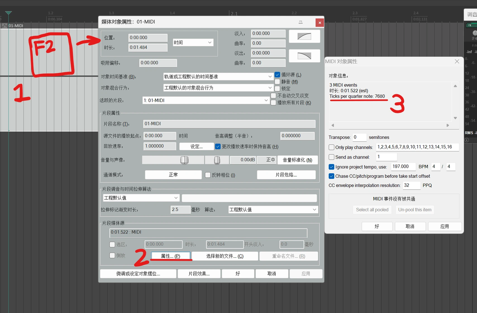
Task: Uncheck Ignore project tempo option
Action: coord(332,167)
